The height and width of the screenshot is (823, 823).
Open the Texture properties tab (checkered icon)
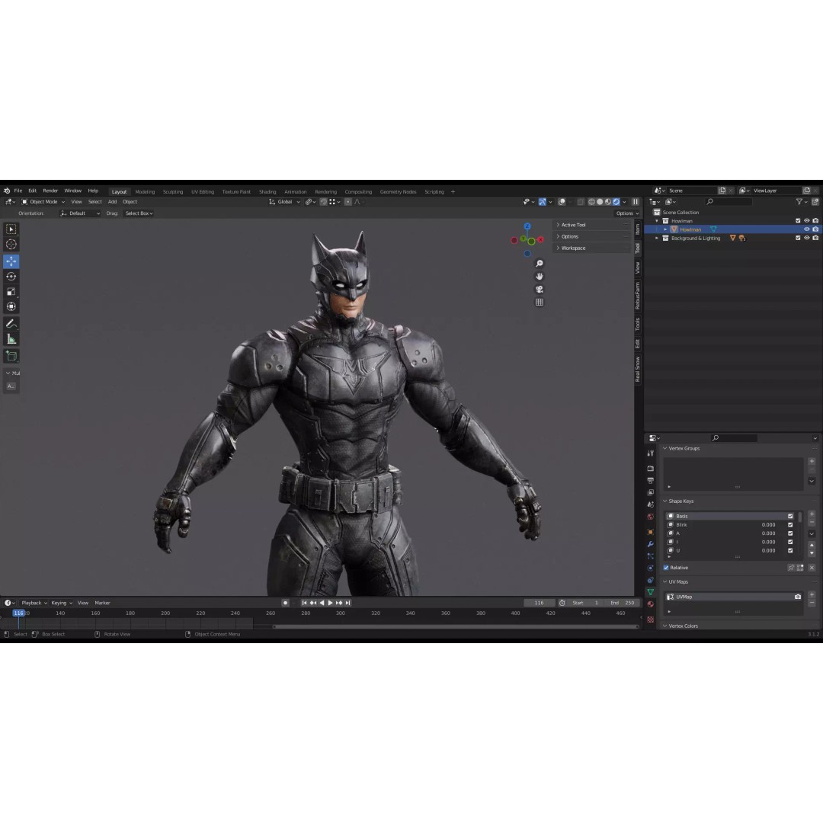click(x=651, y=620)
